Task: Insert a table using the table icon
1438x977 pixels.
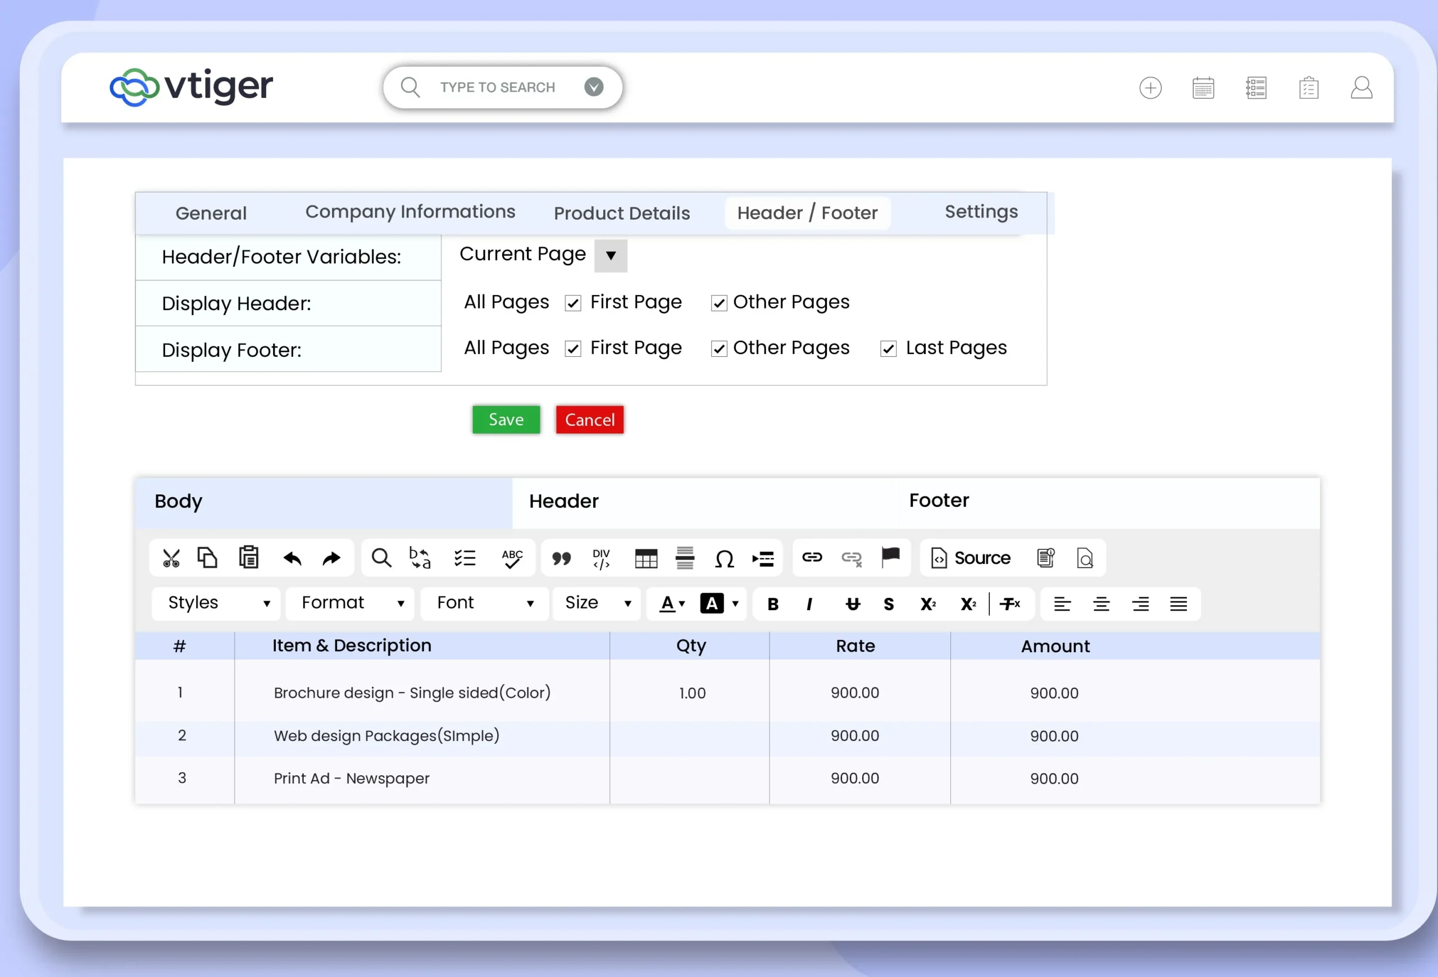Action: point(646,559)
